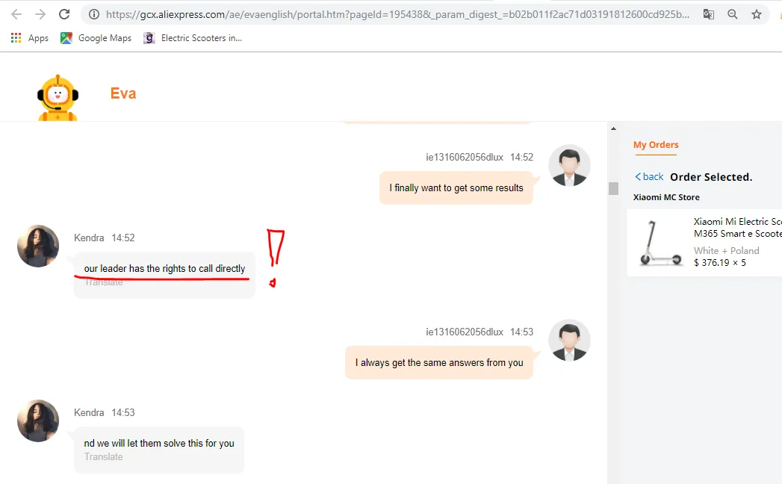The height and width of the screenshot is (484, 782).
Task: Select the My Orders tab
Action: [x=656, y=145]
